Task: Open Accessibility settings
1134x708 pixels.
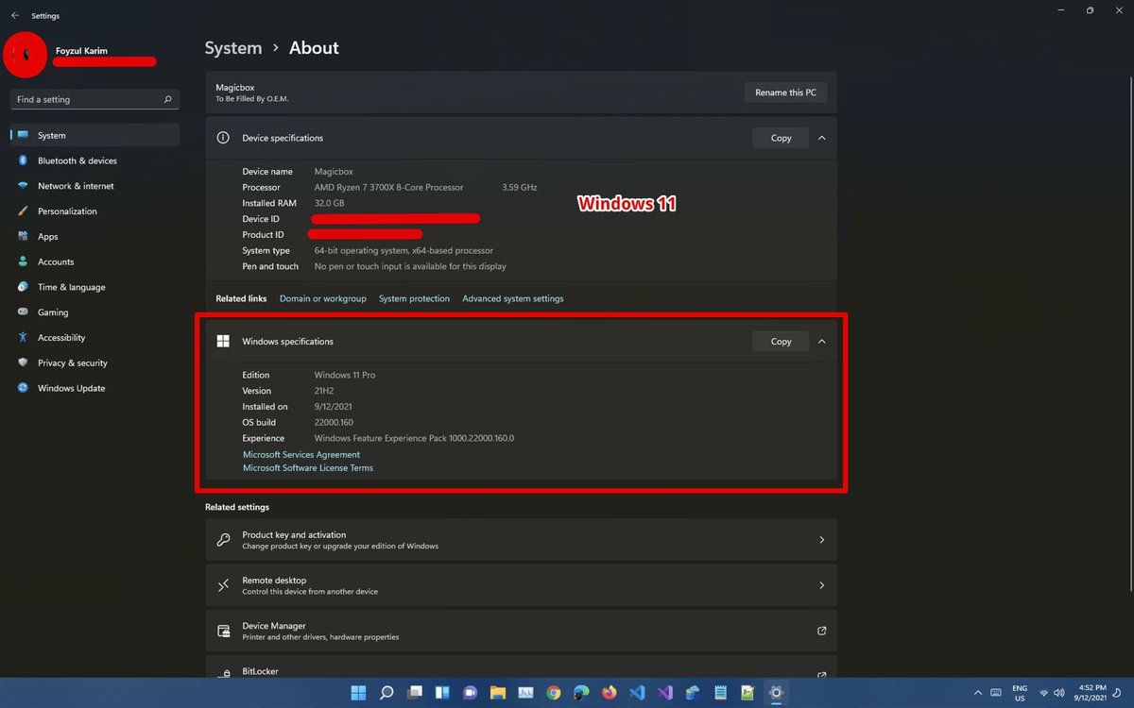Action: pyautogui.click(x=94, y=338)
